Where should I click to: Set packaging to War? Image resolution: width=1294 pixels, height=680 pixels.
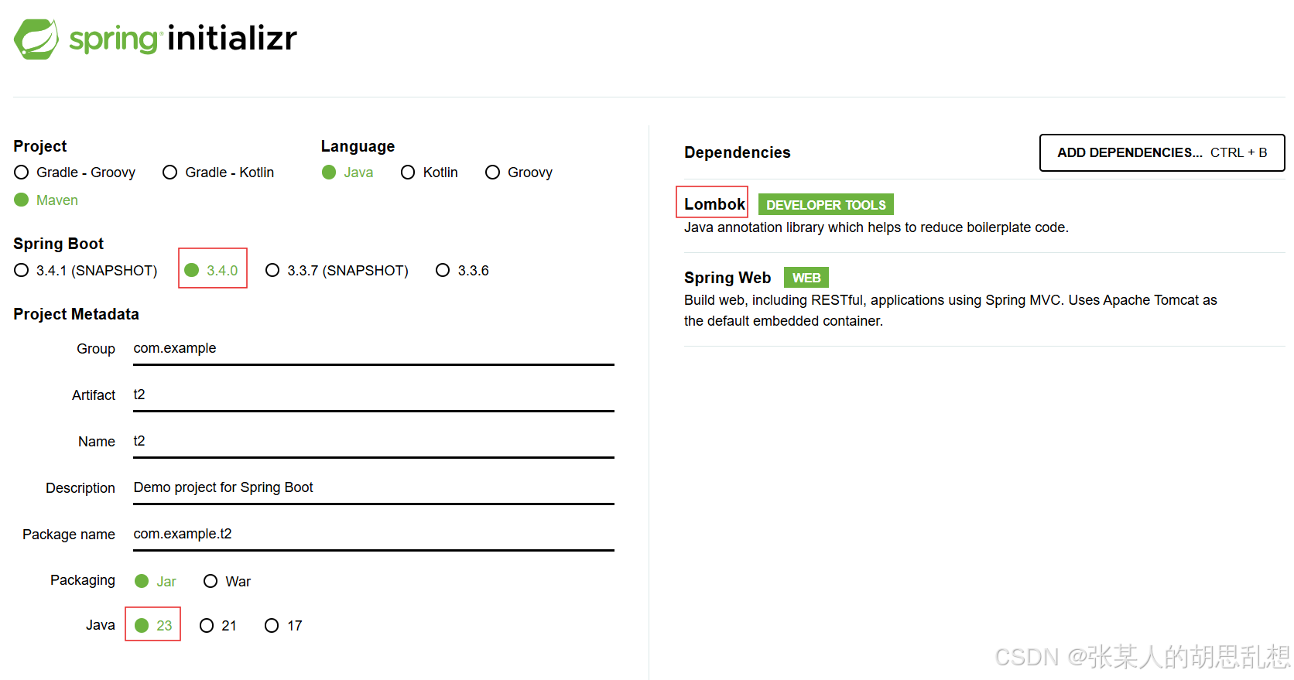coord(227,582)
